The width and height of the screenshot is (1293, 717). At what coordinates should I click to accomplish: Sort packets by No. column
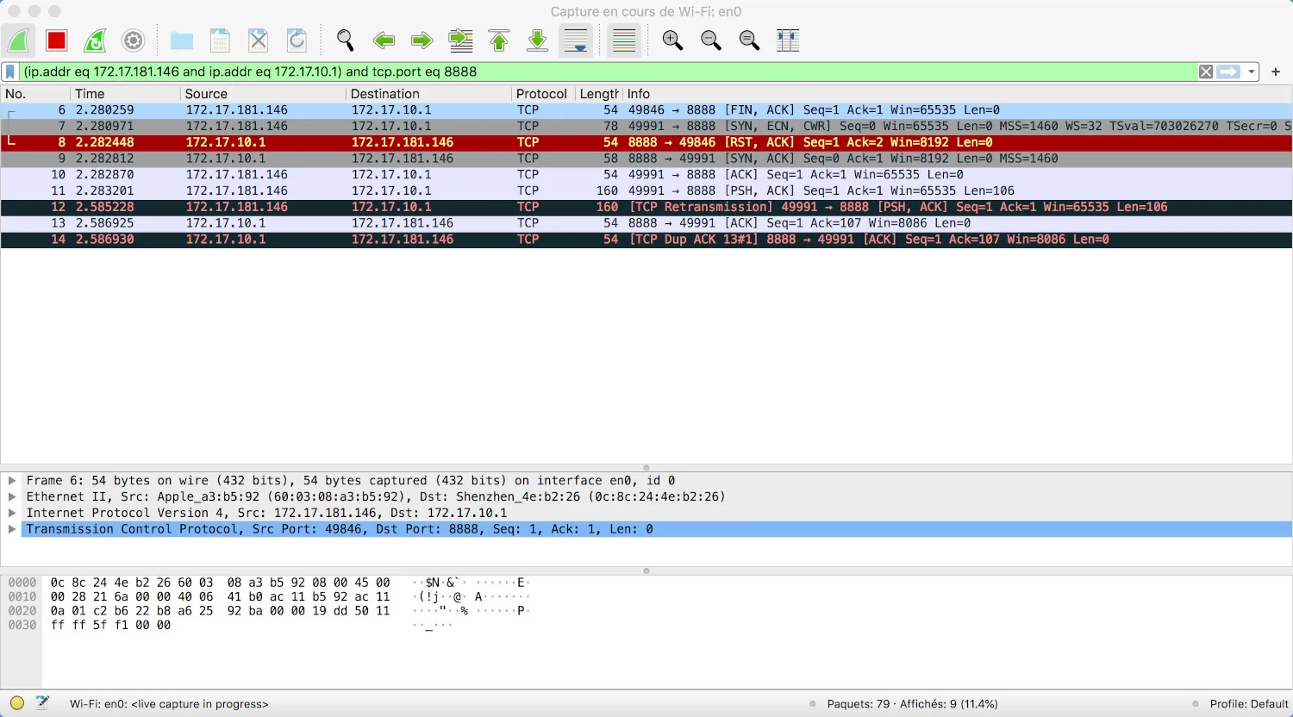coord(35,94)
